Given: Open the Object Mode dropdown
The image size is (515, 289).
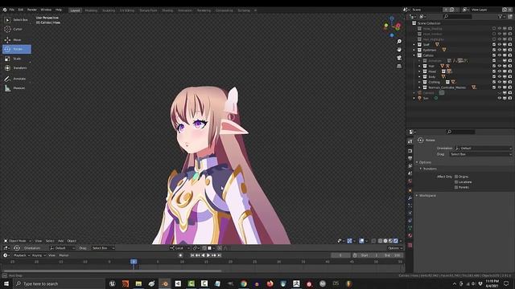Looking at the screenshot, I should [18, 241].
